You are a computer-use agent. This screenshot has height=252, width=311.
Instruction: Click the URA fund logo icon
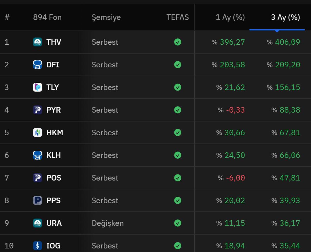pos(37,223)
